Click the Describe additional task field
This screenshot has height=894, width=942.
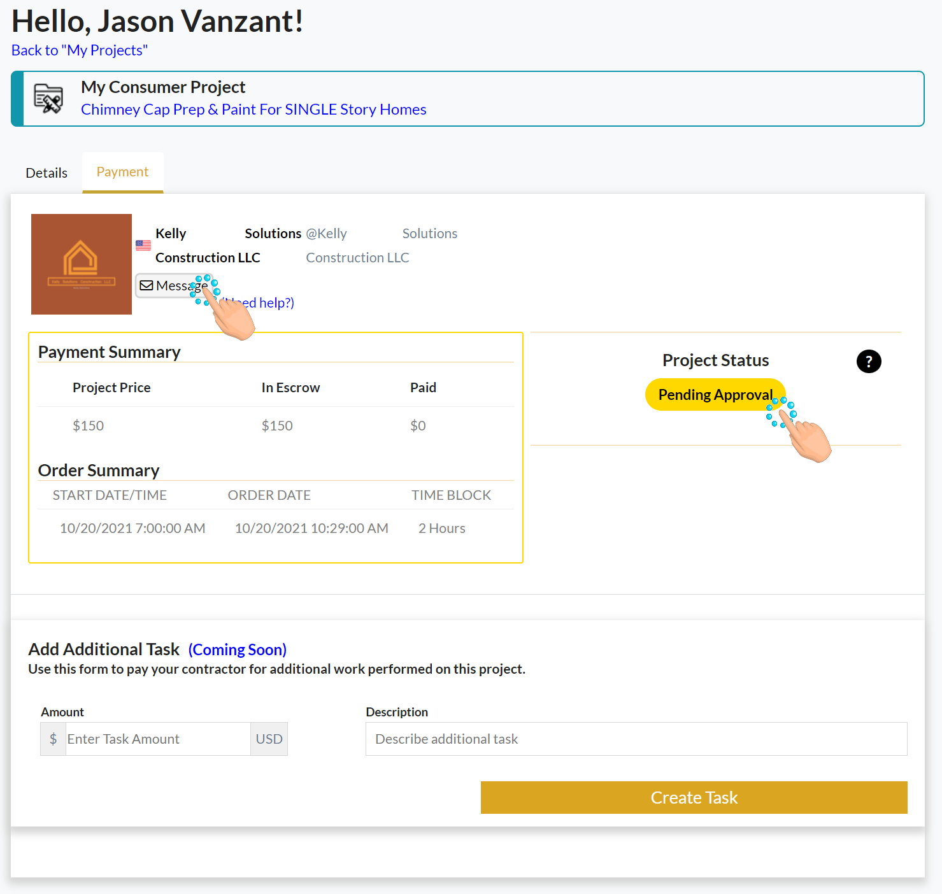click(636, 739)
